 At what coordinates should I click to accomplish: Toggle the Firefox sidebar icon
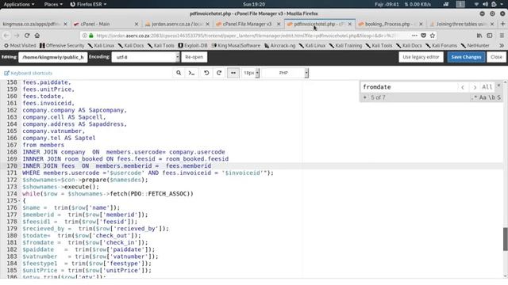490,36
